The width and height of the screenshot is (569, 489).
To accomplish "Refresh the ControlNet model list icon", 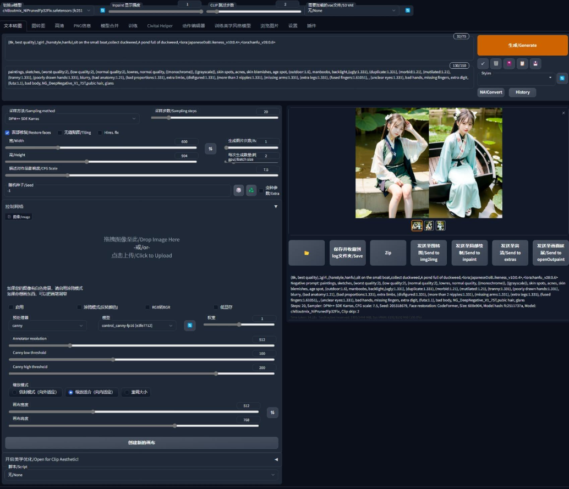I will pos(189,326).
